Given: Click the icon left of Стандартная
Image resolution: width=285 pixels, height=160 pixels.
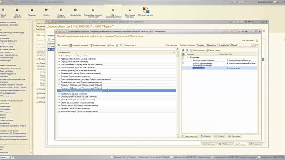Looking at the screenshot, I should [122, 45].
